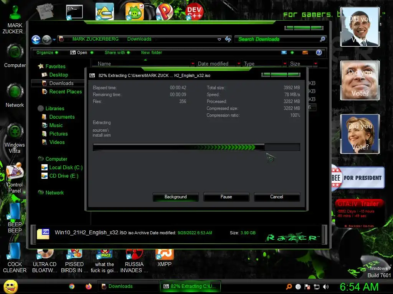Open MARK ZUCKER.. desktop icon
This screenshot has width=393, height=294.
point(15,20)
